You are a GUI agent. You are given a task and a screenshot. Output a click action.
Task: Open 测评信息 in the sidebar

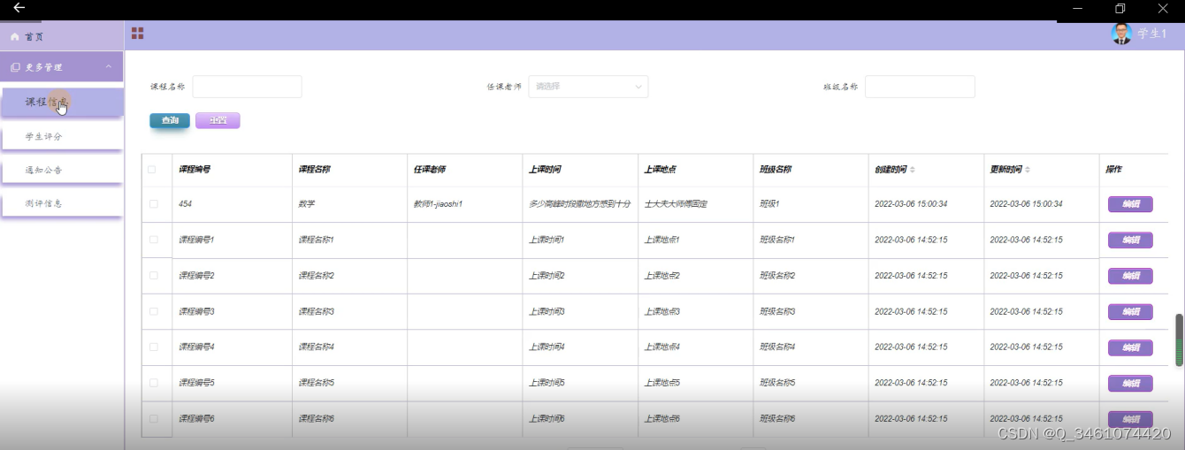pyautogui.click(x=60, y=203)
